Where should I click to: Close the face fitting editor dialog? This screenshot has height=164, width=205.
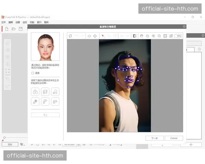pyautogui.click(x=184, y=27)
